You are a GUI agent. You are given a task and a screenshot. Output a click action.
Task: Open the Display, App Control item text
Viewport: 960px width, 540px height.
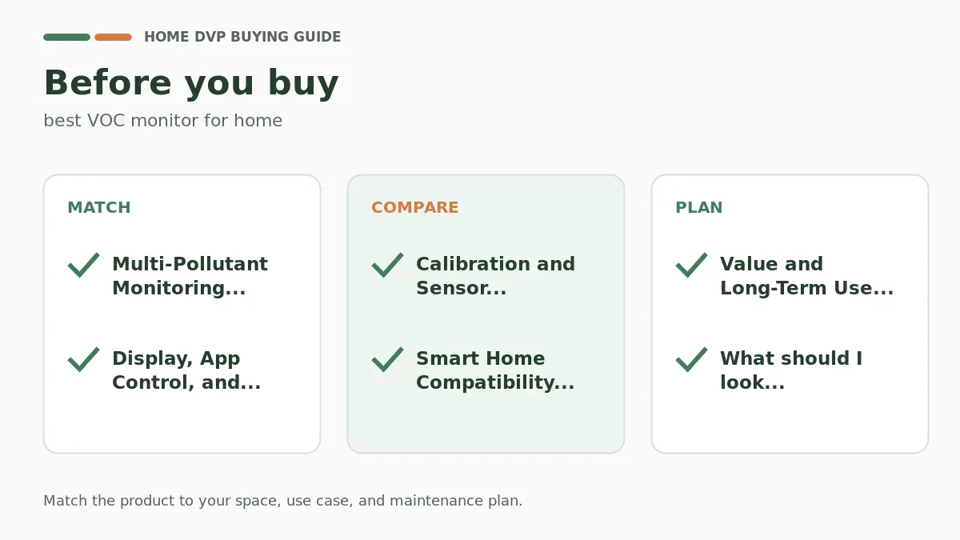[186, 370]
